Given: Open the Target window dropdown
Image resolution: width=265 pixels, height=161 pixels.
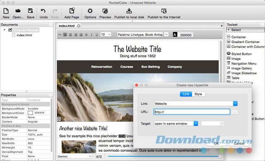Looking at the screenshot, I should (x=196, y=123).
